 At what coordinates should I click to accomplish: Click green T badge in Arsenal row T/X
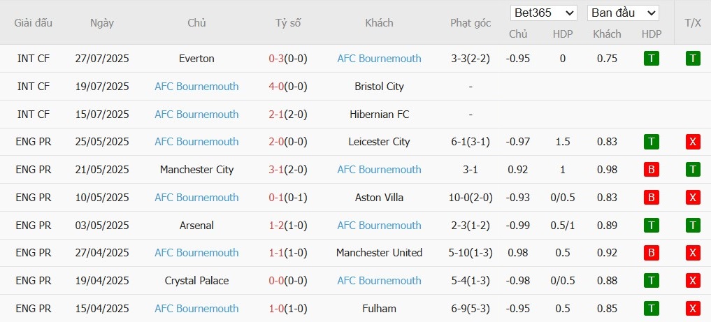coord(692,225)
